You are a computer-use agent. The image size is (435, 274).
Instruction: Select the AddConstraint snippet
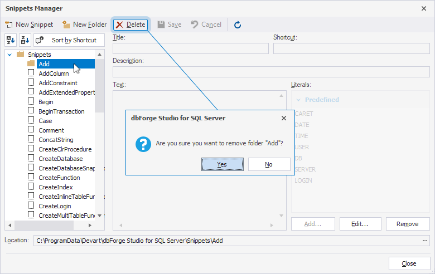[58, 83]
